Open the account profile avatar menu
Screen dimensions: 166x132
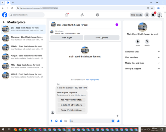[159, 15]
